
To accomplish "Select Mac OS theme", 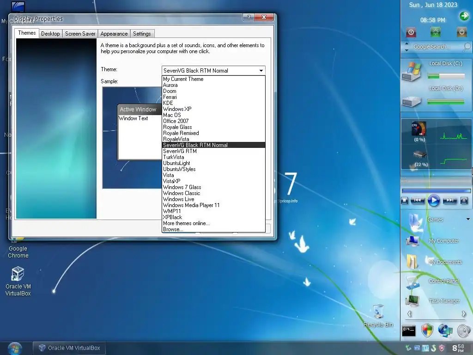I will [x=214, y=115].
